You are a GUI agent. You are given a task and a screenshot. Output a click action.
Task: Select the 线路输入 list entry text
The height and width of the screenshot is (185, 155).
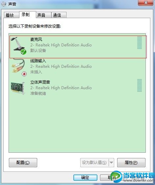[38, 61]
